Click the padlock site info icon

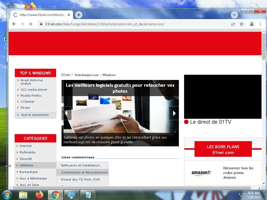pyautogui.click(x=41, y=24)
